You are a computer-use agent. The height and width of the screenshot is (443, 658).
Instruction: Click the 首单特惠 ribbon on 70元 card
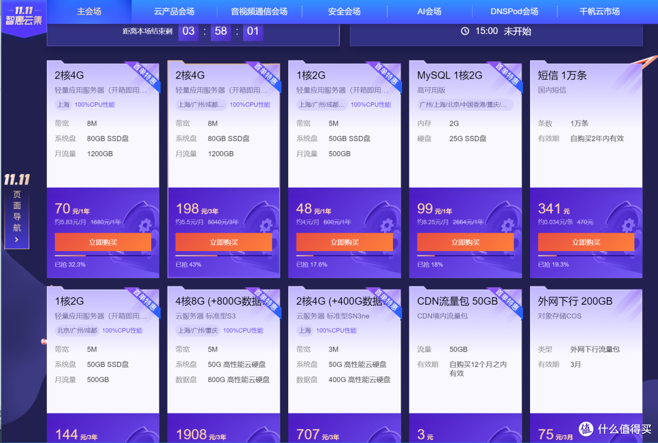(144, 74)
